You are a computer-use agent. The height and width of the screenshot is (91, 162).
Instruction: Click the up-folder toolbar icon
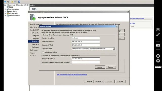pos(12,2)
